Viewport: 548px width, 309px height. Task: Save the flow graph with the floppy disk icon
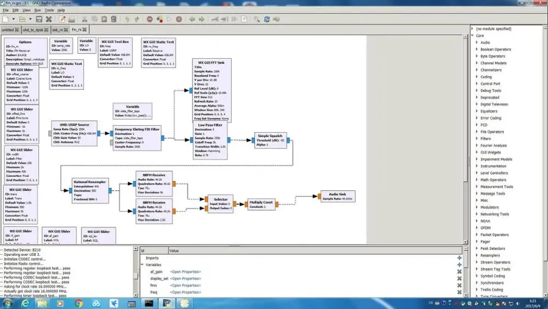point(39,19)
